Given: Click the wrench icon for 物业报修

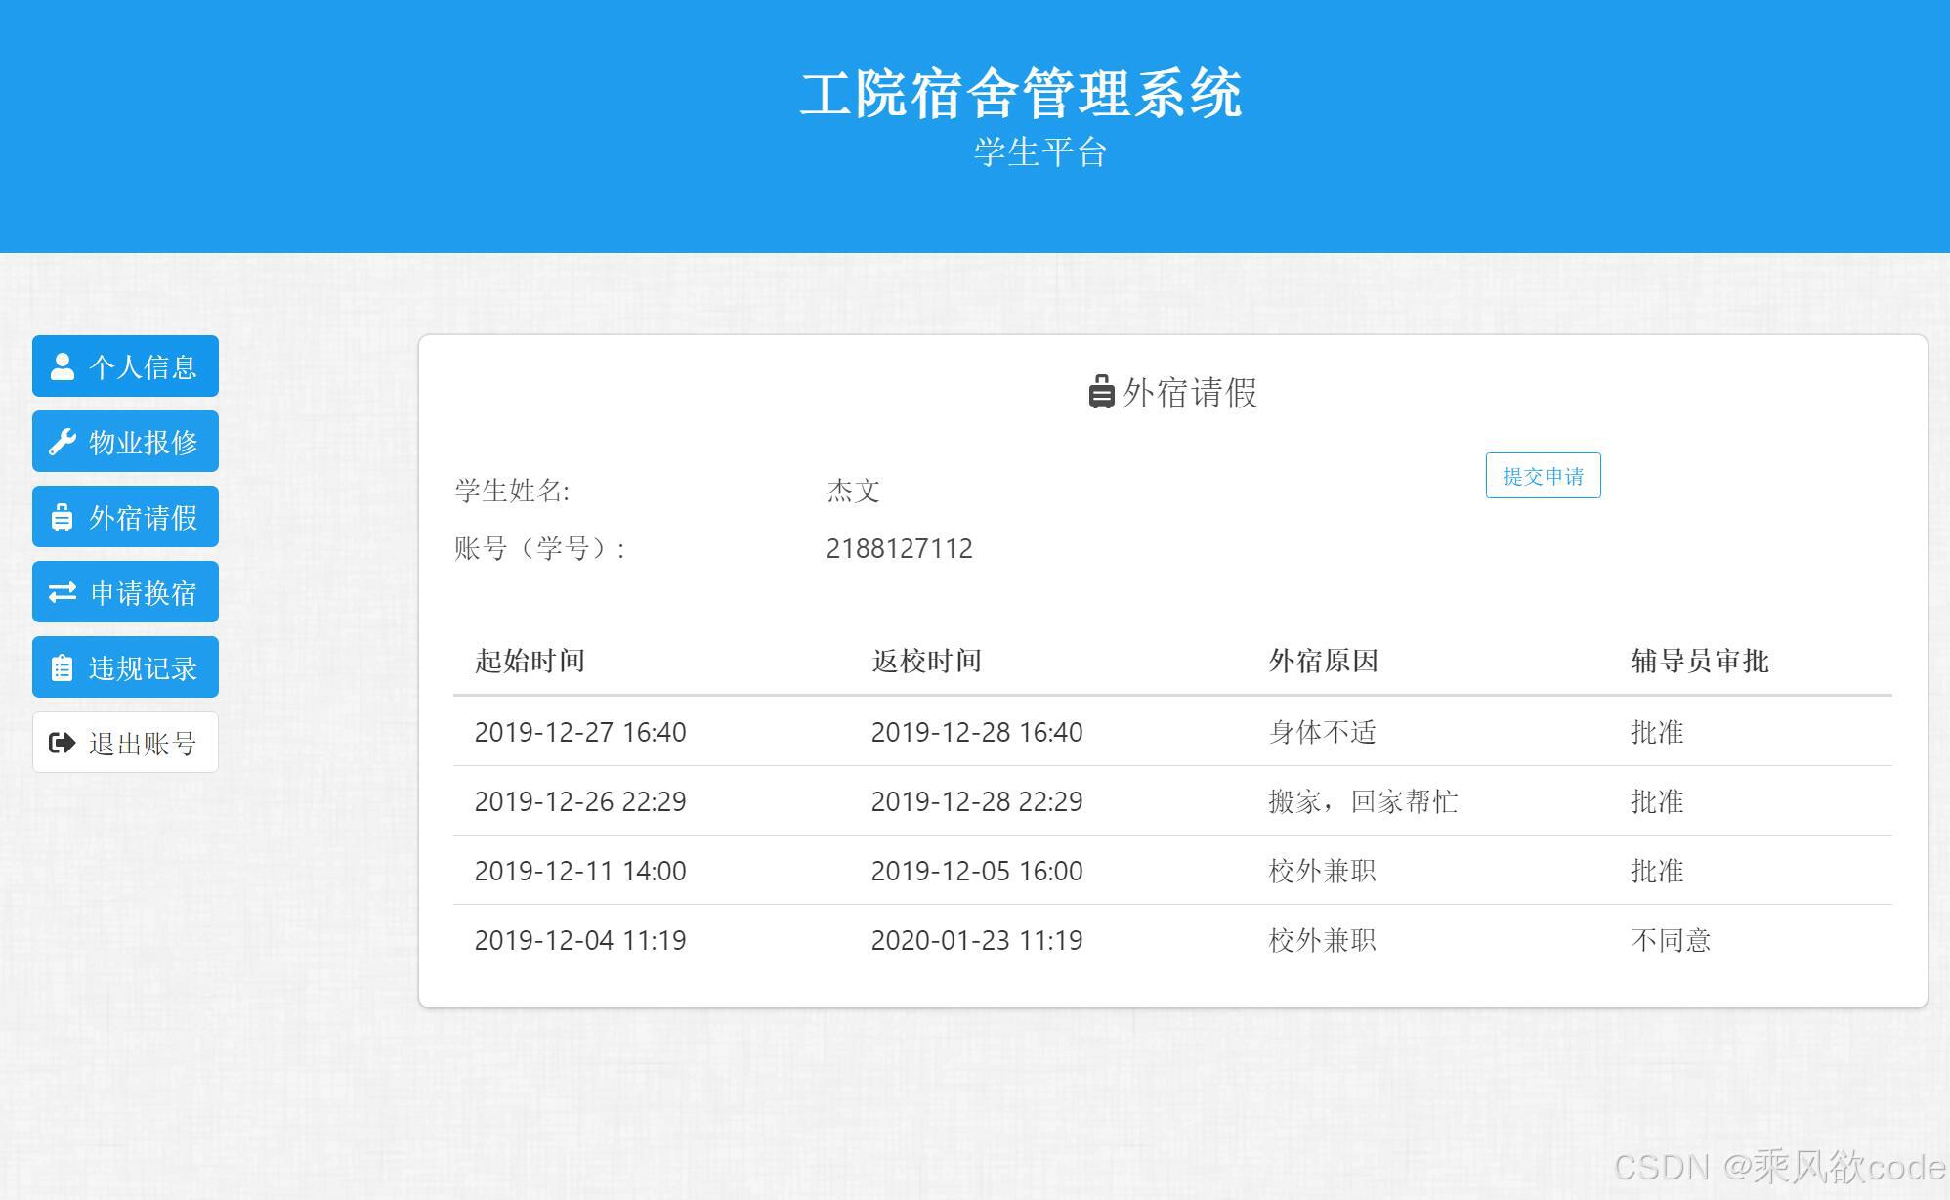Looking at the screenshot, I should [62, 442].
